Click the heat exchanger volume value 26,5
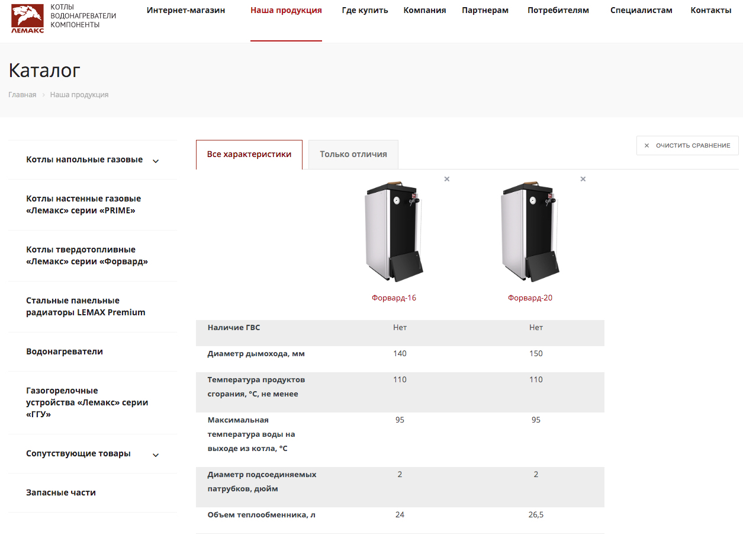Image resolution: width=743 pixels, height=534 pixels. [x=536, y=515]
